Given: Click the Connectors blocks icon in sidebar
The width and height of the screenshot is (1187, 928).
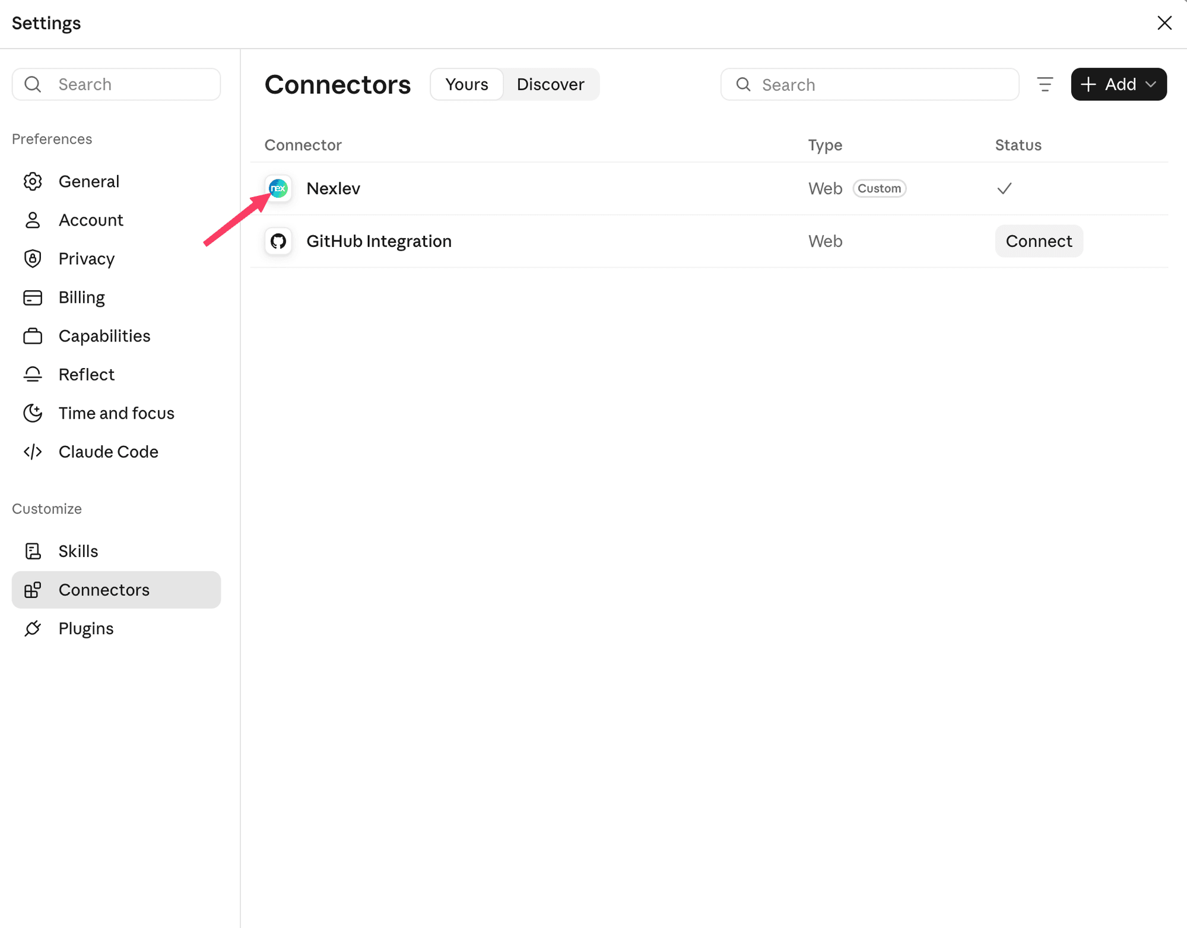Looking at the screenshot, I should (33, 590).
